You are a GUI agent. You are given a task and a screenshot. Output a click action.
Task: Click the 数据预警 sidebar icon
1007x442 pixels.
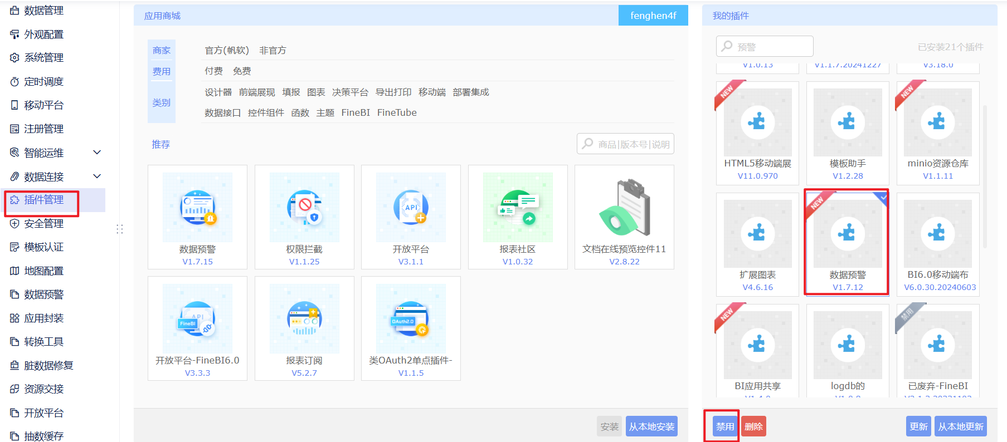[x=15, y=294]
